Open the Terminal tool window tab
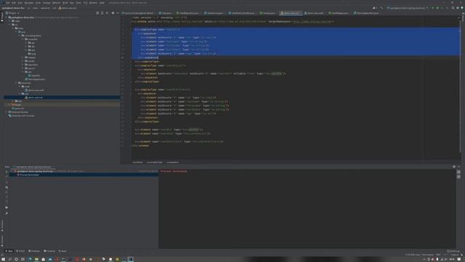Image resolution: width=465 pixels, height=262 pixels. tap(49, 251)
